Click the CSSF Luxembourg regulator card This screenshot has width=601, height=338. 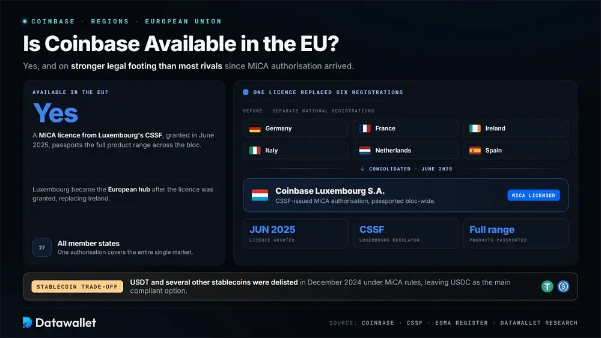(x=406, y=234)
